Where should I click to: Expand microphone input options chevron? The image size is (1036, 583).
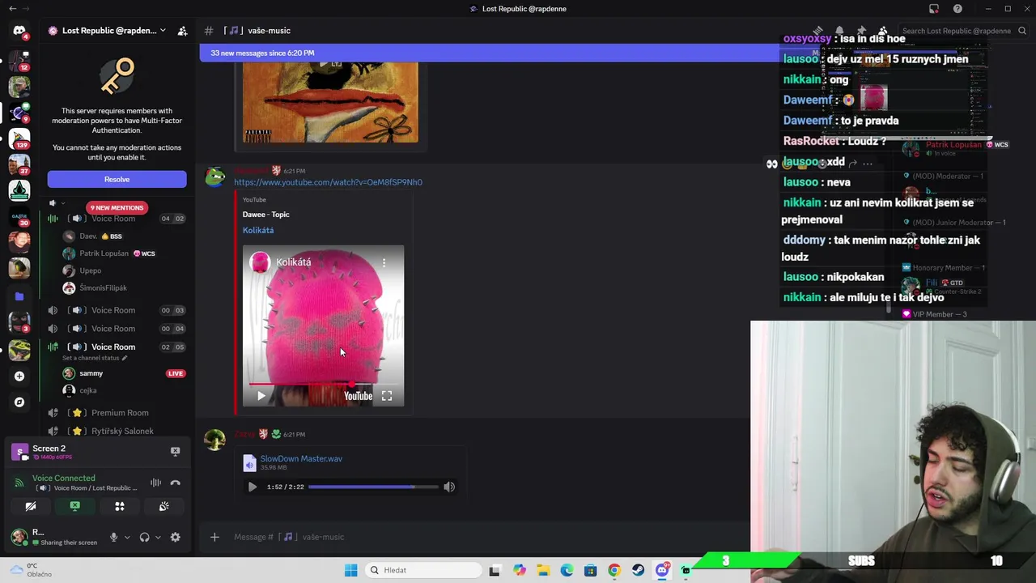pos(127,537)
